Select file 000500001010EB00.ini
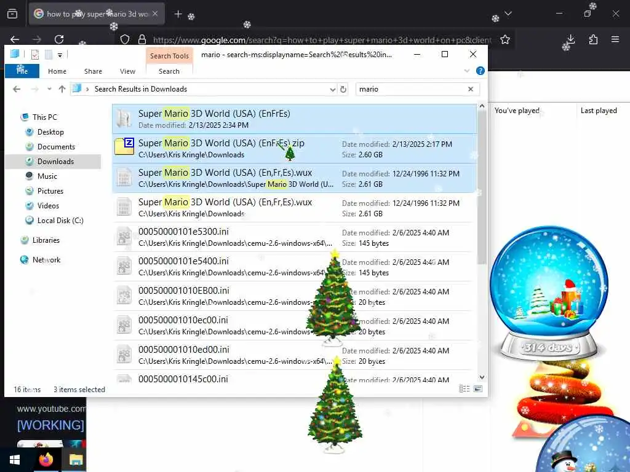Viewport: 630px width, 472px height. pos(295,296)
